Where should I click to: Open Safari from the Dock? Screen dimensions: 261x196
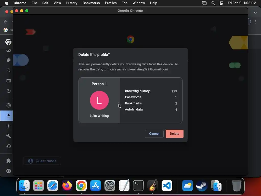[53, 186]
